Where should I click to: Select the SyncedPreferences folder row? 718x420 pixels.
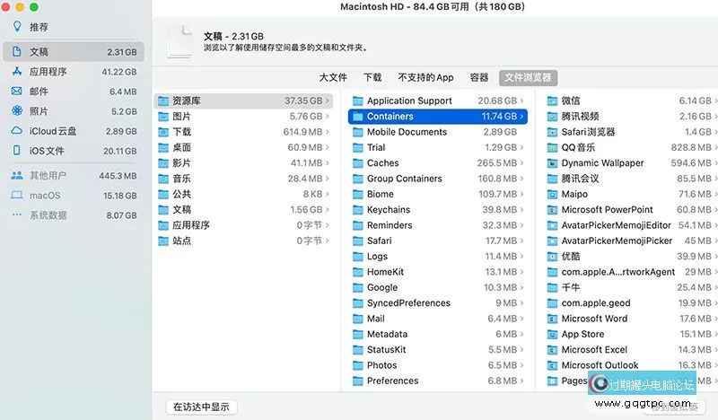pyautogui.click(x=438, y=303)
